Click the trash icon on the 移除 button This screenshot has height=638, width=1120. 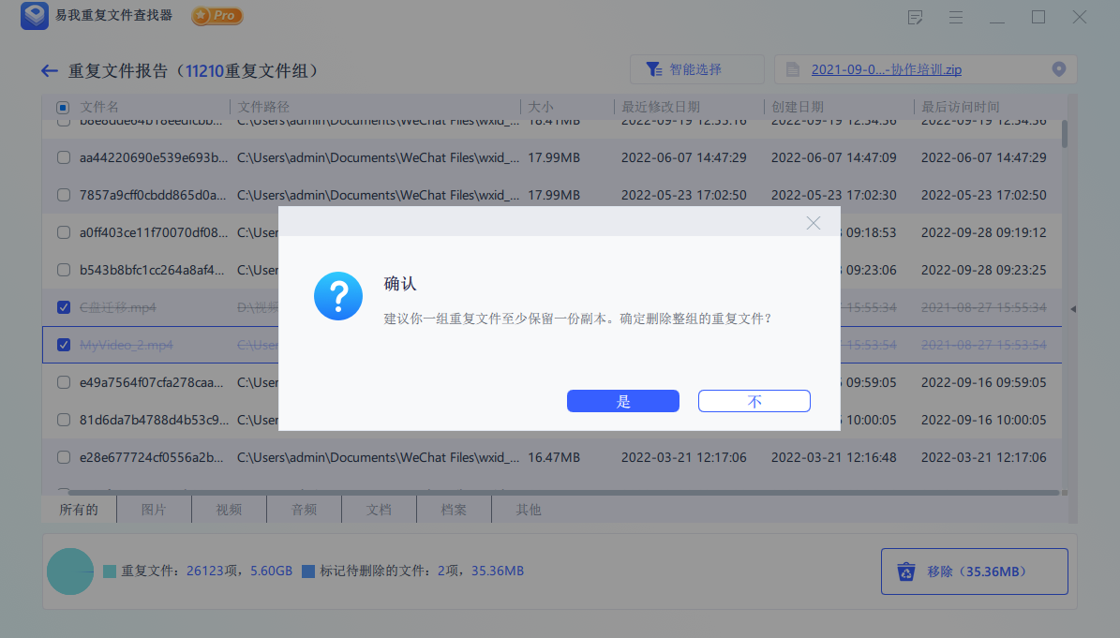pos(906,571)
